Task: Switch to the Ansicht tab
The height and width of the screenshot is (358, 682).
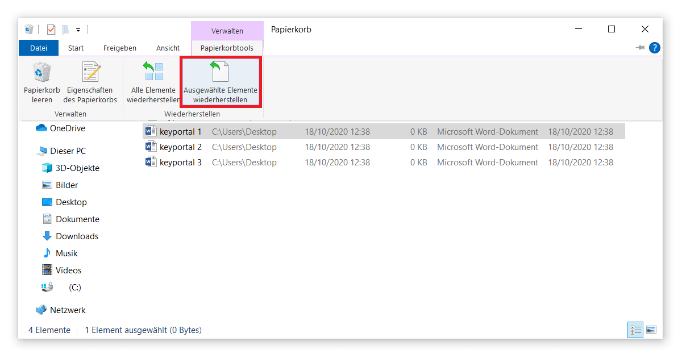Action: click(x=168, y=48)
